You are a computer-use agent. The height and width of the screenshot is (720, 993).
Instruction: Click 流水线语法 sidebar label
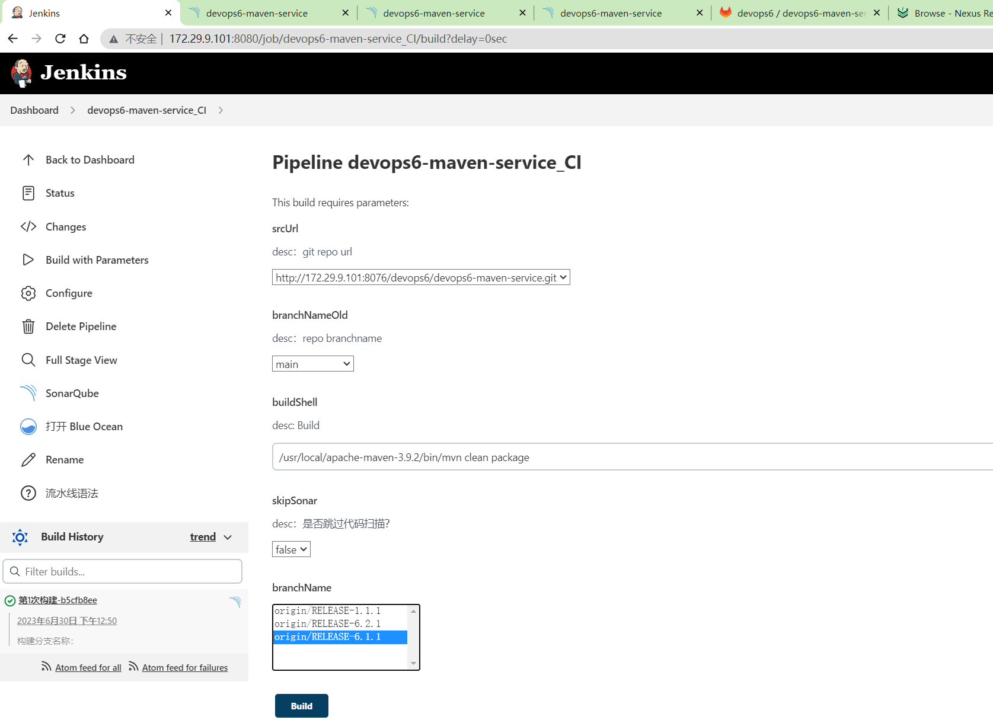point(72,493)
